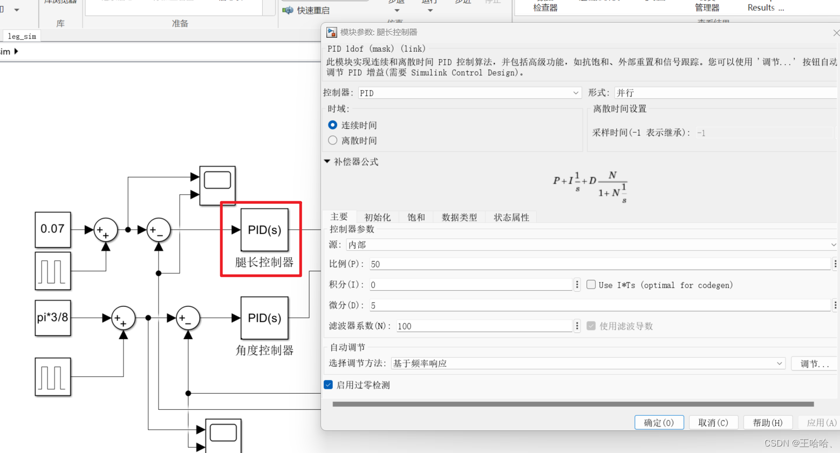Viewport: 840px width, 453px height.
Task: Click the 确定(O) button
Action: pyautogui.click(x=659, y=423)
